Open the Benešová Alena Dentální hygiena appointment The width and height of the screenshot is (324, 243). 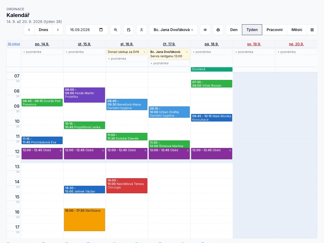point(127,104)
